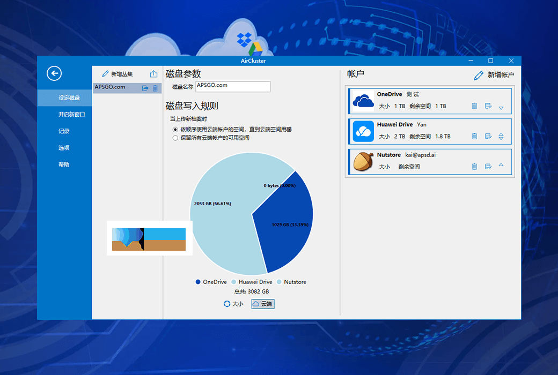
Task: Click the Huawei Drive legend color dot
Action: click(x=234, y=282)
